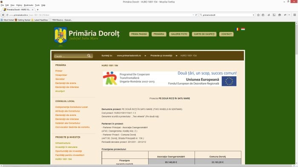The image size is (298, 167).
Task: Open CARTE DE OASPEȚI nav button
Action: click(204, 34)
